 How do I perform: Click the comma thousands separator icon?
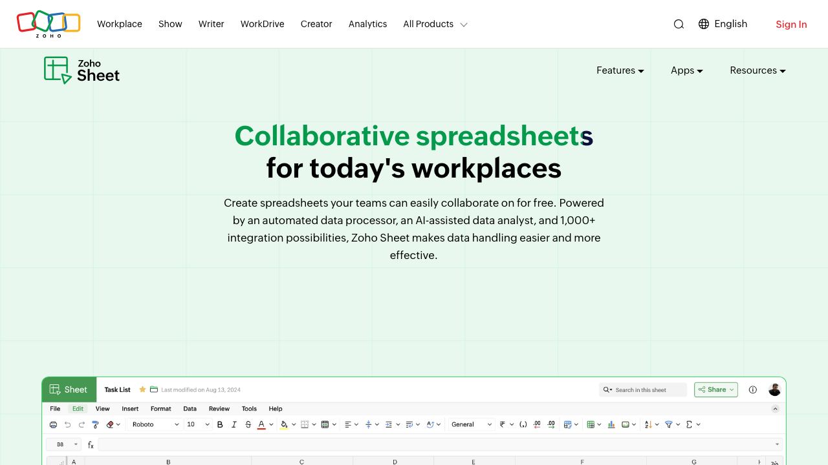click(523, 424)
